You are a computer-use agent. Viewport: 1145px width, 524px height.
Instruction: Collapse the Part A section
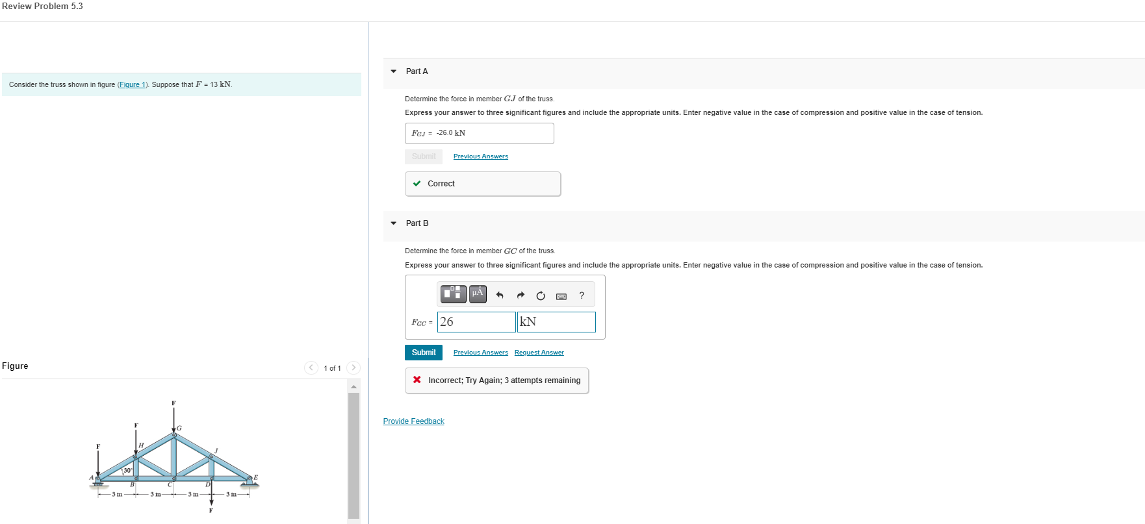pyautogui.click(x=394, y=71)
